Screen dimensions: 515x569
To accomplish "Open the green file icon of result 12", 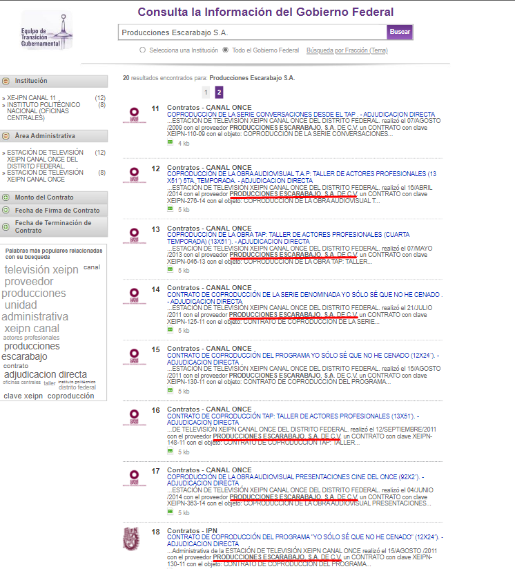I will [170, 209].
